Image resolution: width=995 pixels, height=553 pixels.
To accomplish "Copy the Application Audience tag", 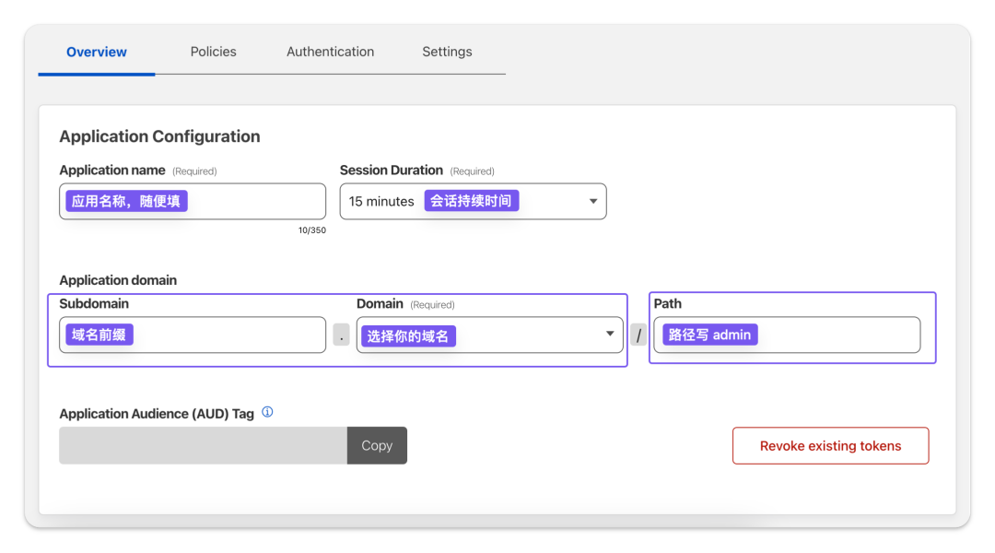I will coord(377,445).
